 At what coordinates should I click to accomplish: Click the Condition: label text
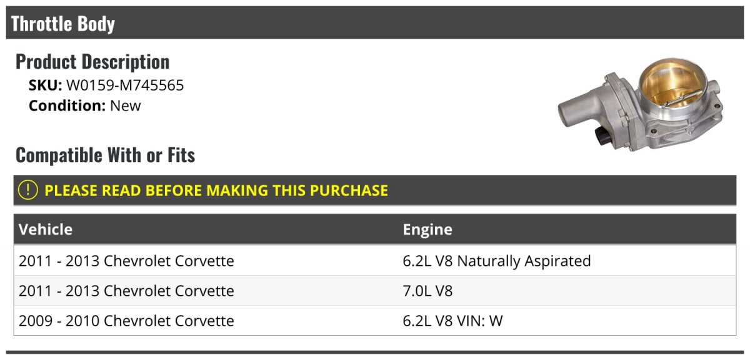point(67,106)
